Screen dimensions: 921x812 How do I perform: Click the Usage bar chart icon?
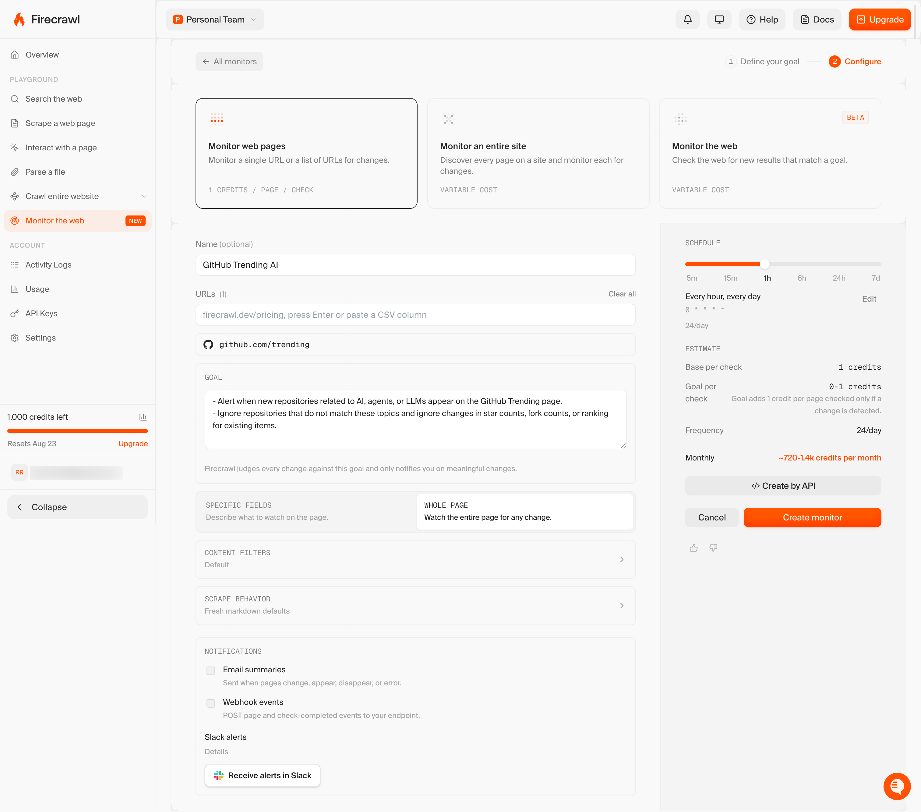click(15, 289)
